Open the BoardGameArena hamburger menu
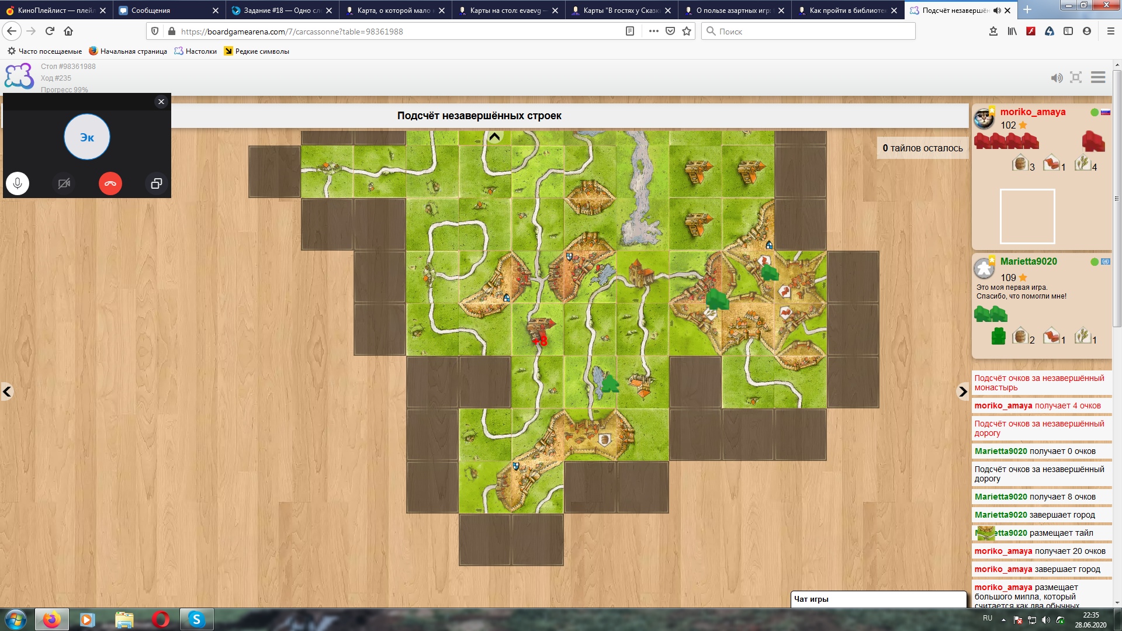 1098,78
